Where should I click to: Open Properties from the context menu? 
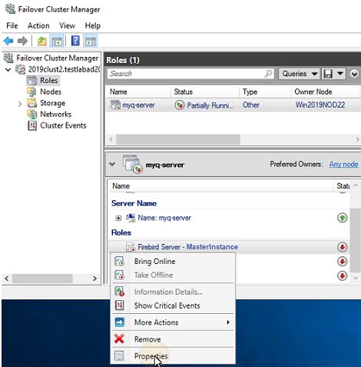151,356
